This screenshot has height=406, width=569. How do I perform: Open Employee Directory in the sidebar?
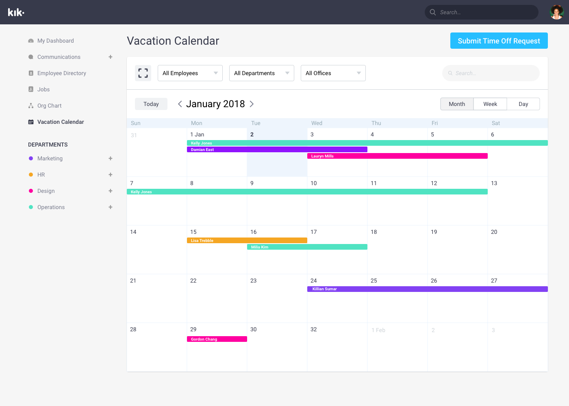(x=61, y=73)
